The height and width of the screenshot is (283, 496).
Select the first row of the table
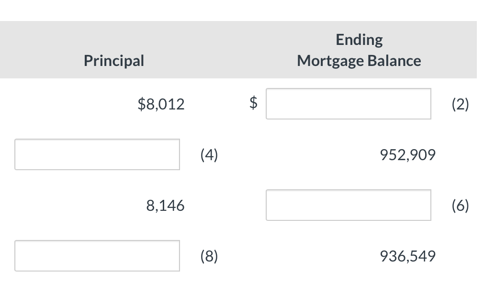[239, 103]
